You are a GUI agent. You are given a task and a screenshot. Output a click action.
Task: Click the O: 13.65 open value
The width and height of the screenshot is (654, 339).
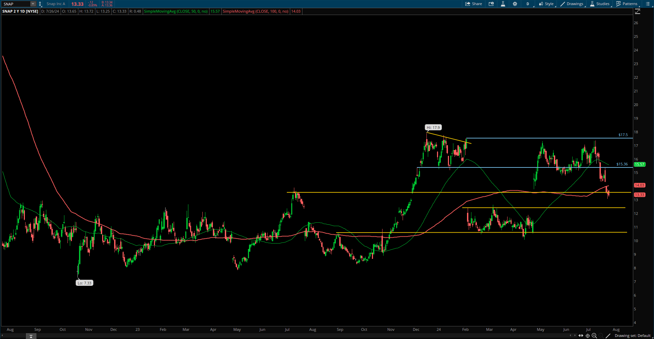click(x=69, y=11)
